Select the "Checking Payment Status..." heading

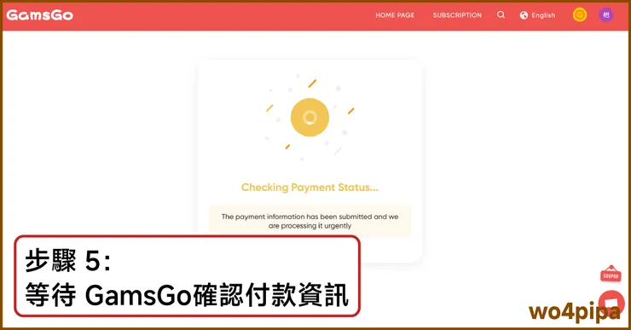(310, 187)
